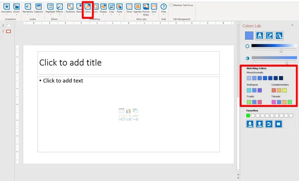Launch the Timer lab
Image resolution: width=299 pixels, height=181 pixels.
click(x=129, y=8)
